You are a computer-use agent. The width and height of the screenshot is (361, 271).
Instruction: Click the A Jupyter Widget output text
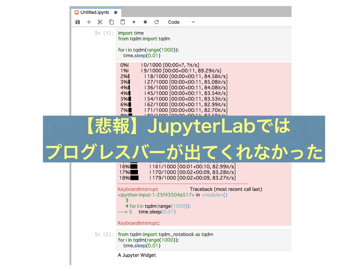(136, 255)
